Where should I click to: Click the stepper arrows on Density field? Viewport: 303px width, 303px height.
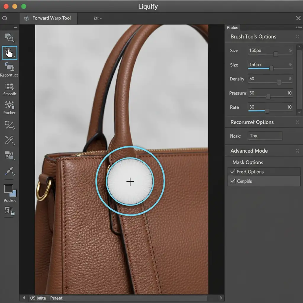tap(290, 79)
